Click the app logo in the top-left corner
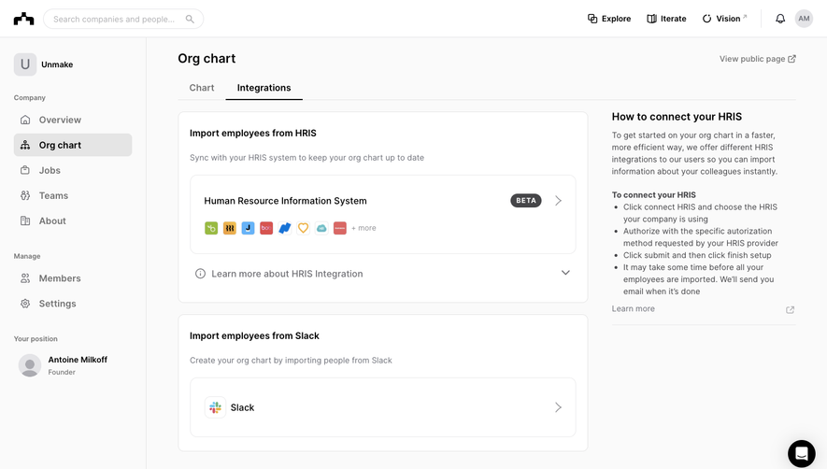This screenshot has width=827, height=469. pyautogui.click(x=23, y=19)
